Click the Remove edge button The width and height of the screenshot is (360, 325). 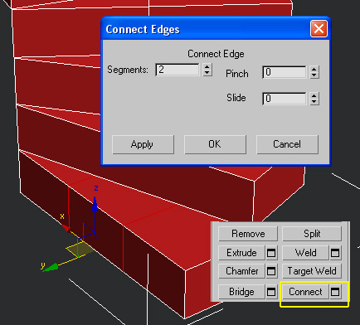(x=248, y=234)
